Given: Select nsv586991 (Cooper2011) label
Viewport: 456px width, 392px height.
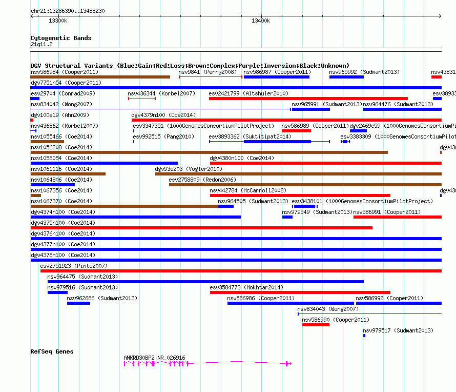Looking at the screenshot, I should [x=387, y=212].
